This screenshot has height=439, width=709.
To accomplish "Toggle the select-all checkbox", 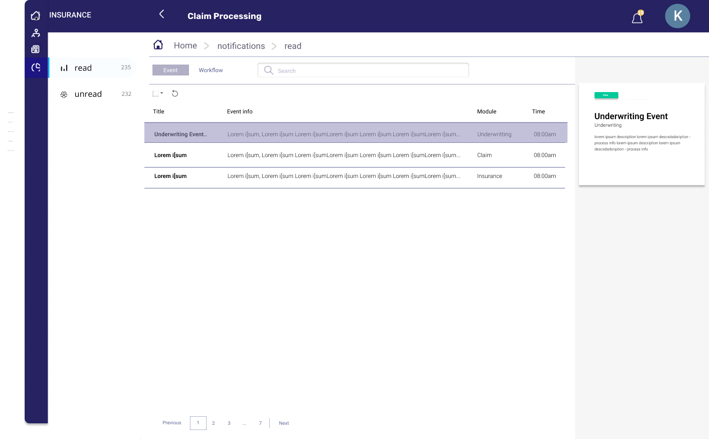I will pyautogui.click(x=155, y=93).
